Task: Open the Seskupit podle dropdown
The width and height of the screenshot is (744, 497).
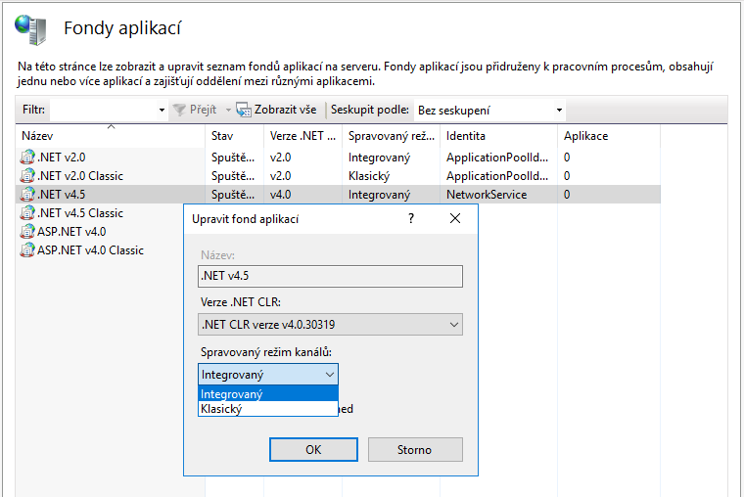Action: pyautogui.click(x=559, y=110)
